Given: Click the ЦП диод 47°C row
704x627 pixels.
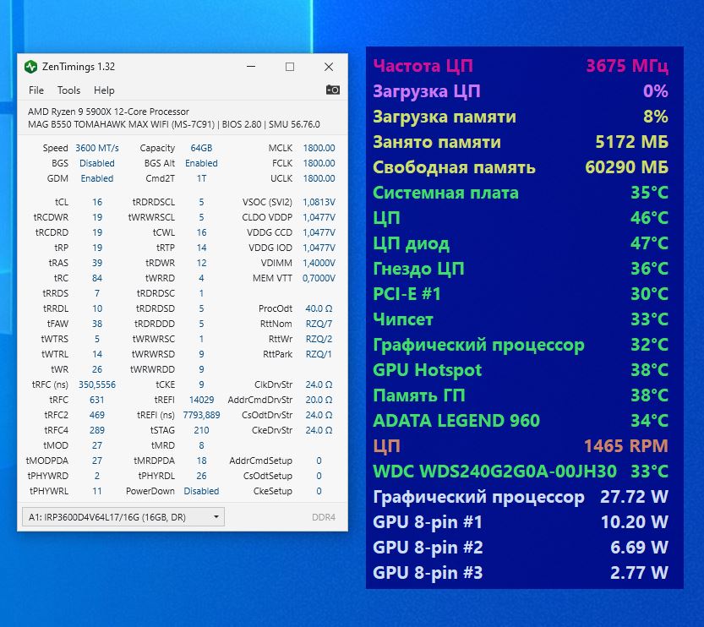Looking at the screenshot, I should click(x=521, y=243).
